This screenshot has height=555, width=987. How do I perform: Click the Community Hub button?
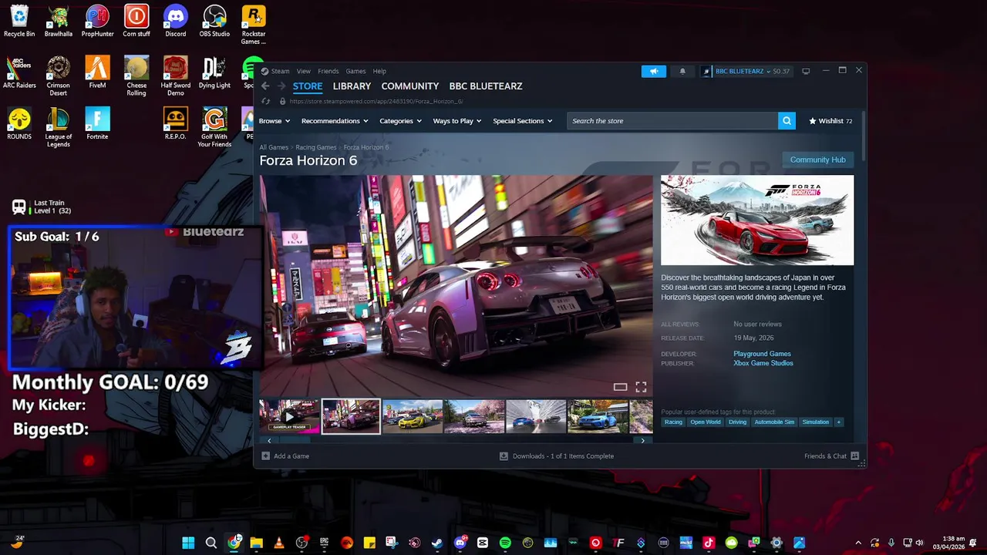point(818,160)
